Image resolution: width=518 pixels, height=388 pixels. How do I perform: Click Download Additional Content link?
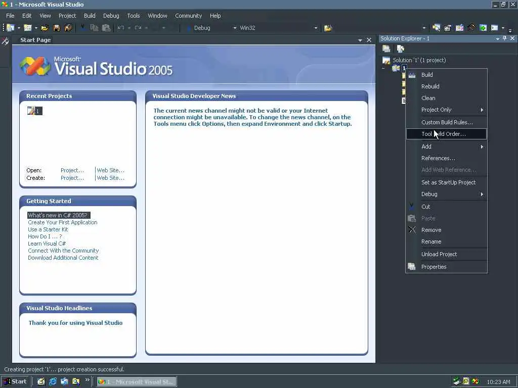63,258
